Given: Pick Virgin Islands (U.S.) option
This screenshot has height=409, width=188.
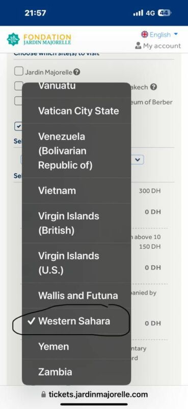Looking at the screenshot, I should [76, 263].
